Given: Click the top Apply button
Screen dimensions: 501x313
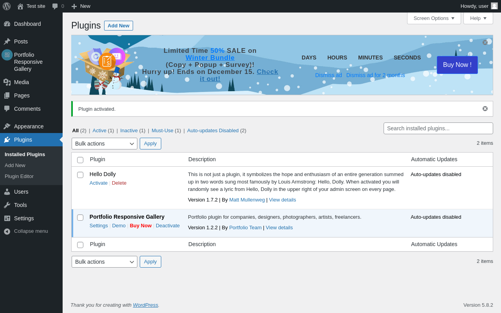Looking at the screenshot, I should 150,144.
